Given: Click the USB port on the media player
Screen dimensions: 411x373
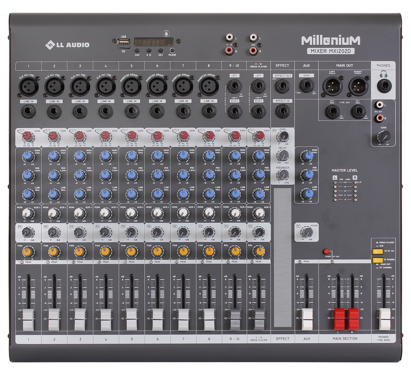Looking at the screenshot, I should tap(124, 42).
